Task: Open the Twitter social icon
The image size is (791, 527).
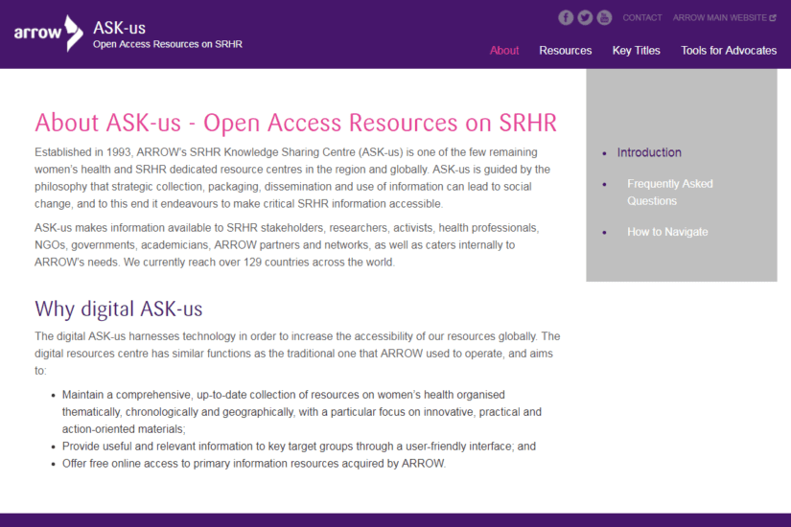Action: pyautogui.click(x=585, y=17)
